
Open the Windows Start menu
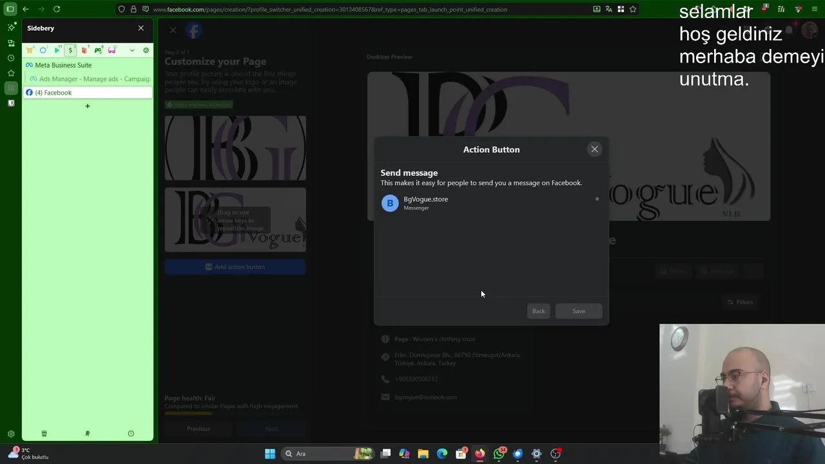click(270, 454)
